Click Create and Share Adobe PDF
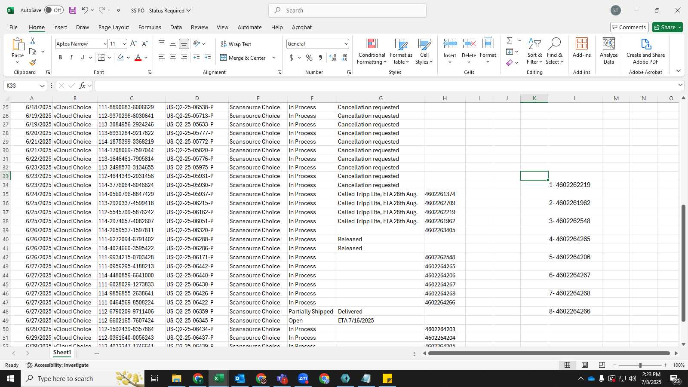Image resolution: width=688 pixels, height=387 pixels. pos(645,51)
